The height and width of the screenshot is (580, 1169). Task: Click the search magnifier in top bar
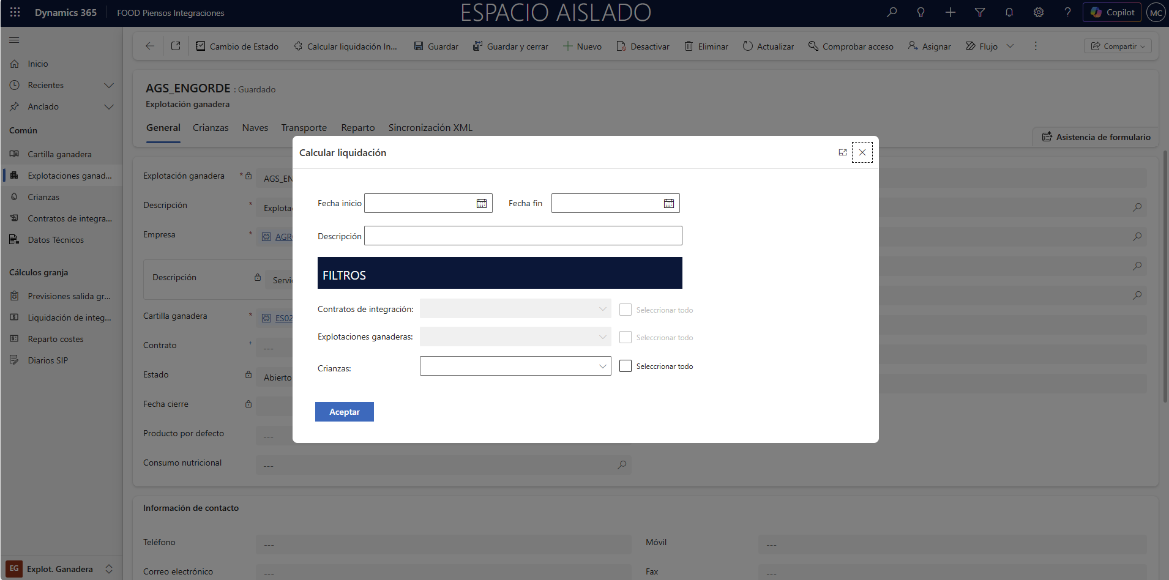click(892, 12)
